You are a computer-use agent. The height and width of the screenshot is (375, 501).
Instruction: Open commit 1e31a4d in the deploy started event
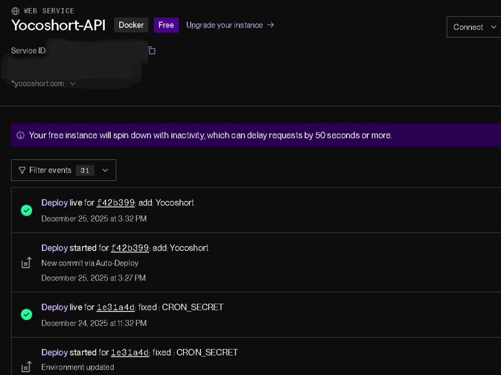click(x=130, y=352)
